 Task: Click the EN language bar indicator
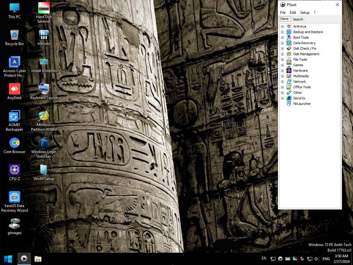click(264, 258)
